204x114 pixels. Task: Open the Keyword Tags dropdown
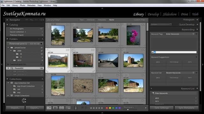180,34
